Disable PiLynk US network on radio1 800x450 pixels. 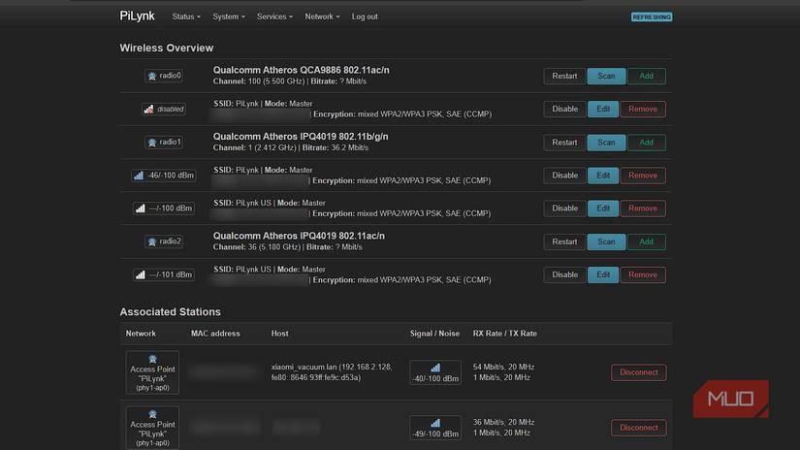564,209
